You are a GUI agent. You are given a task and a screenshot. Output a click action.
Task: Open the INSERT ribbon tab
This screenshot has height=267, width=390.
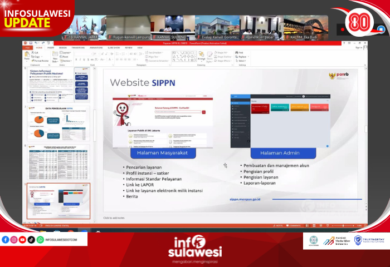51,48
